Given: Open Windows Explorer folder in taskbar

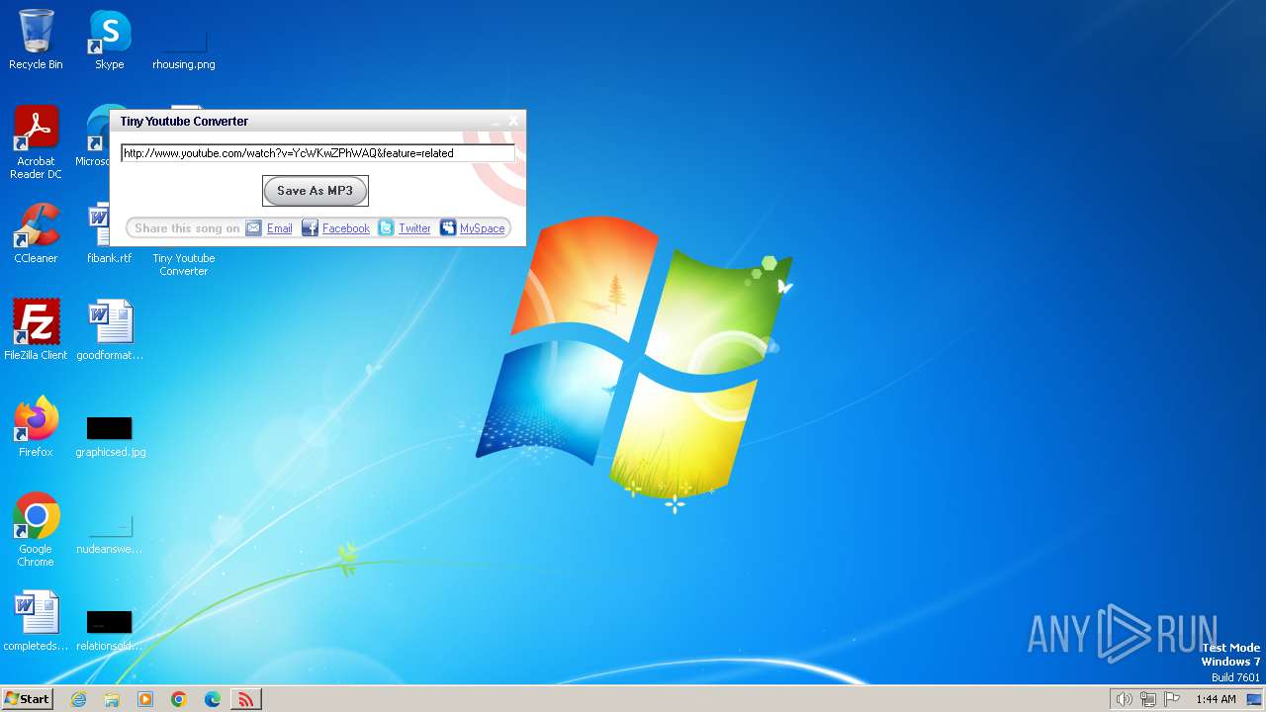Looking at the screenshot, I should [112, 699].
